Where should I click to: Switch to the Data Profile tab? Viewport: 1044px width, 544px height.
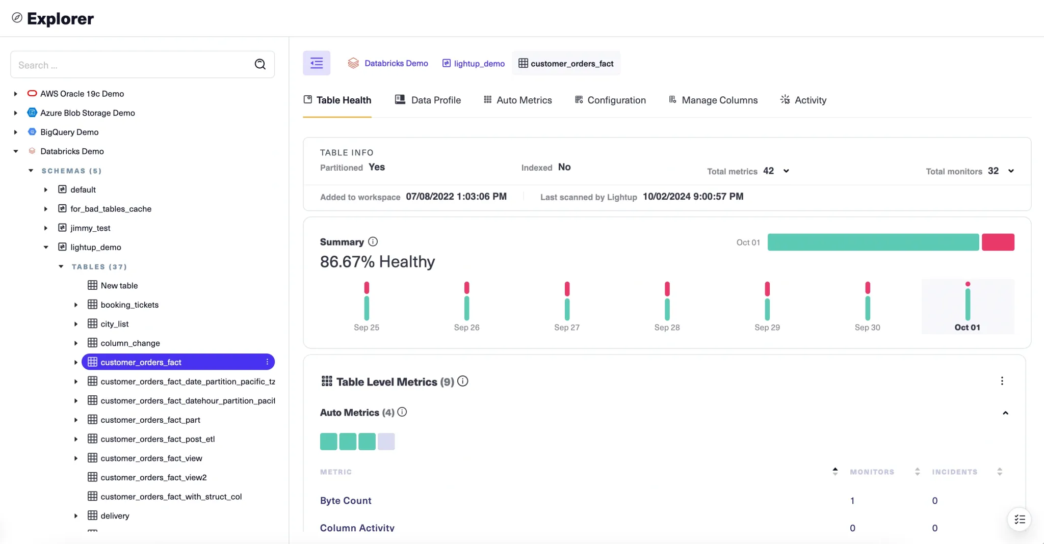tap(435, 100)
